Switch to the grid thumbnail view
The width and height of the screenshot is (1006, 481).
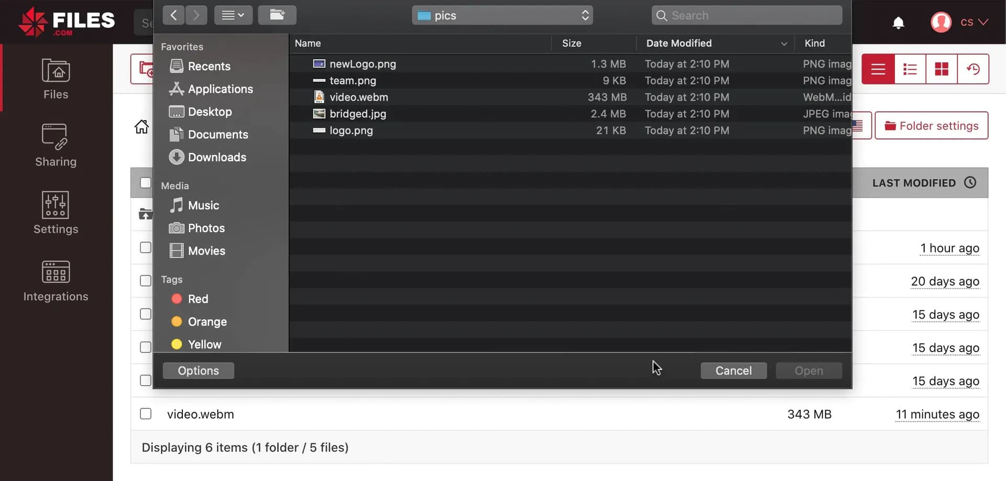point(941,69)
